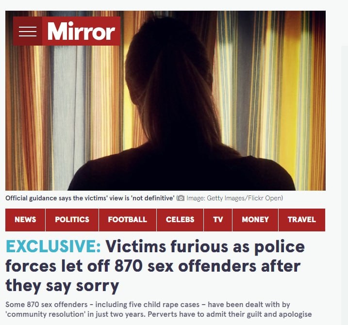Go to the Football section

pos(128,220)
